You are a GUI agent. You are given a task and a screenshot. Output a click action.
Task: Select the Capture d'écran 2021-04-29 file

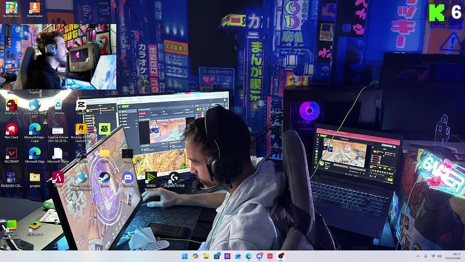point(58,133)
